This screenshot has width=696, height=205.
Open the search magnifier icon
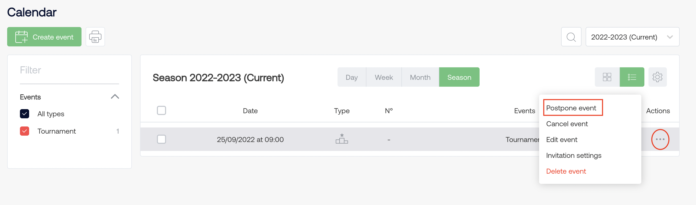click(571, 37)
